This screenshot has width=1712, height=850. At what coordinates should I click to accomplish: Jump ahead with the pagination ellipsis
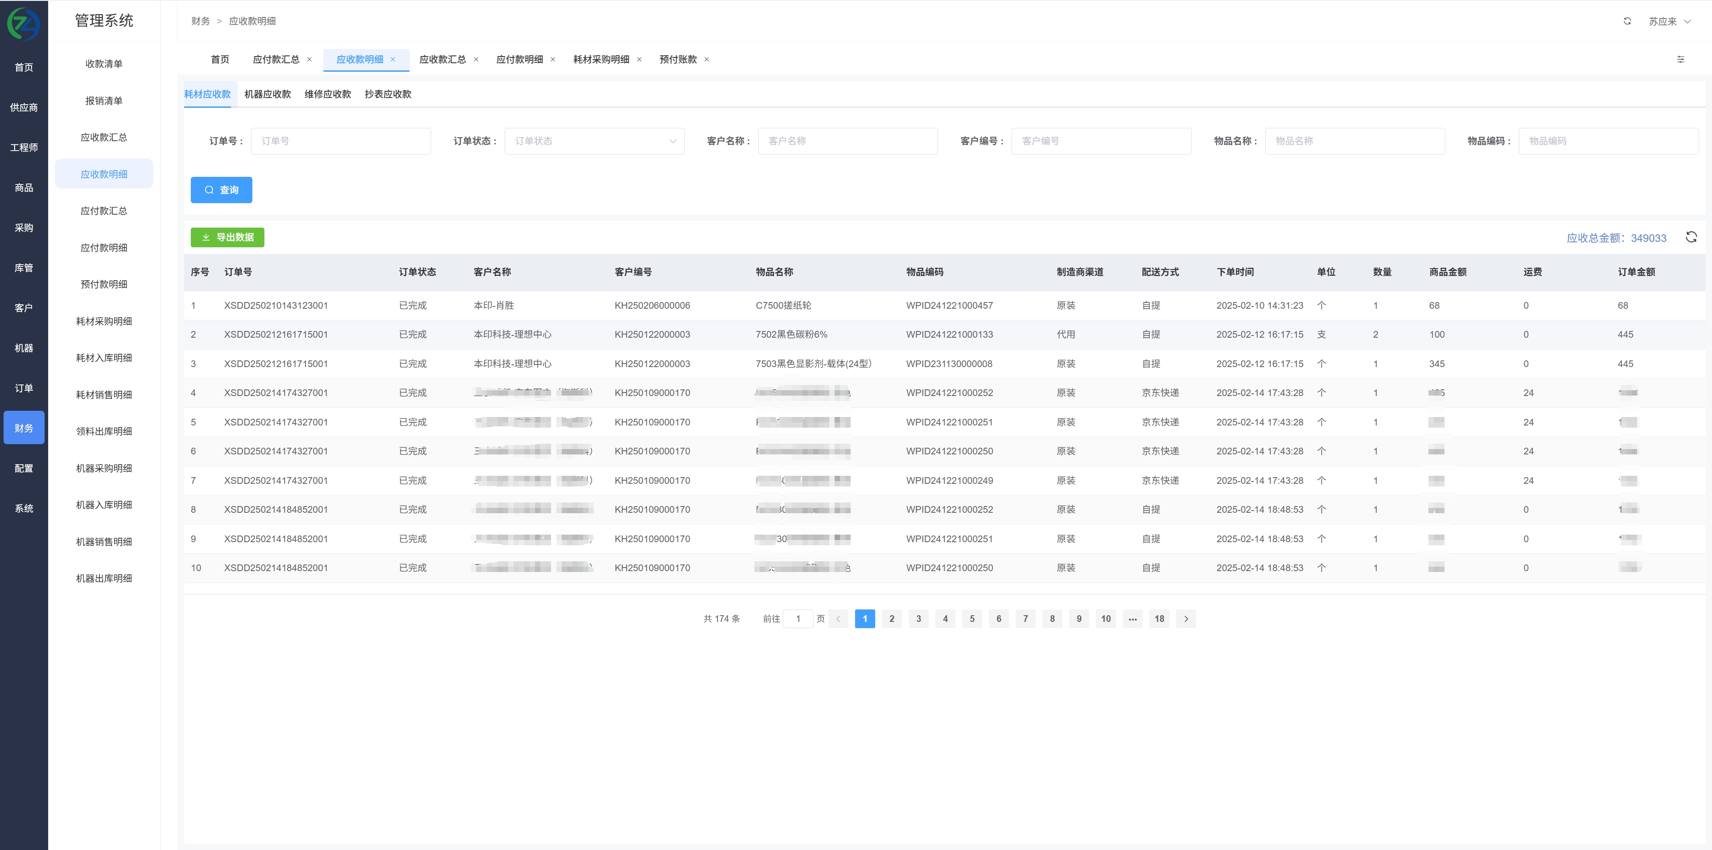[1132, 619]
